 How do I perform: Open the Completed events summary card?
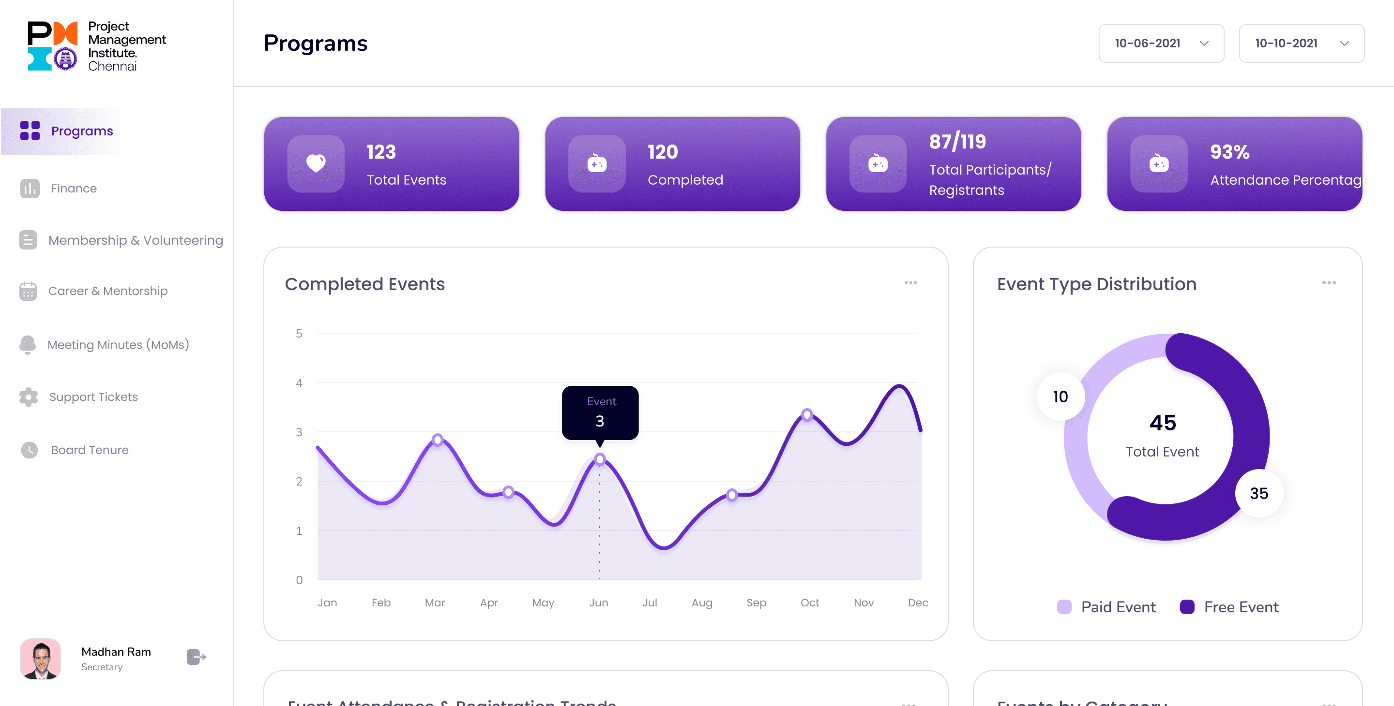point(672,164)
